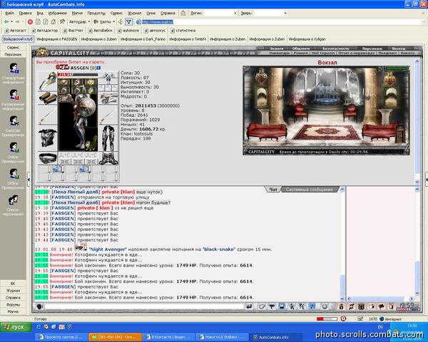428x342 pixels.
Task: Click the save chat floppy icon
Action: tap(282, 306)
